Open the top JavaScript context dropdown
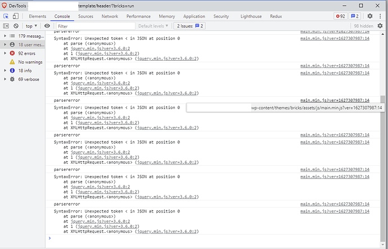The width and height of the screenshot is (388, 249). coord(31,26)
